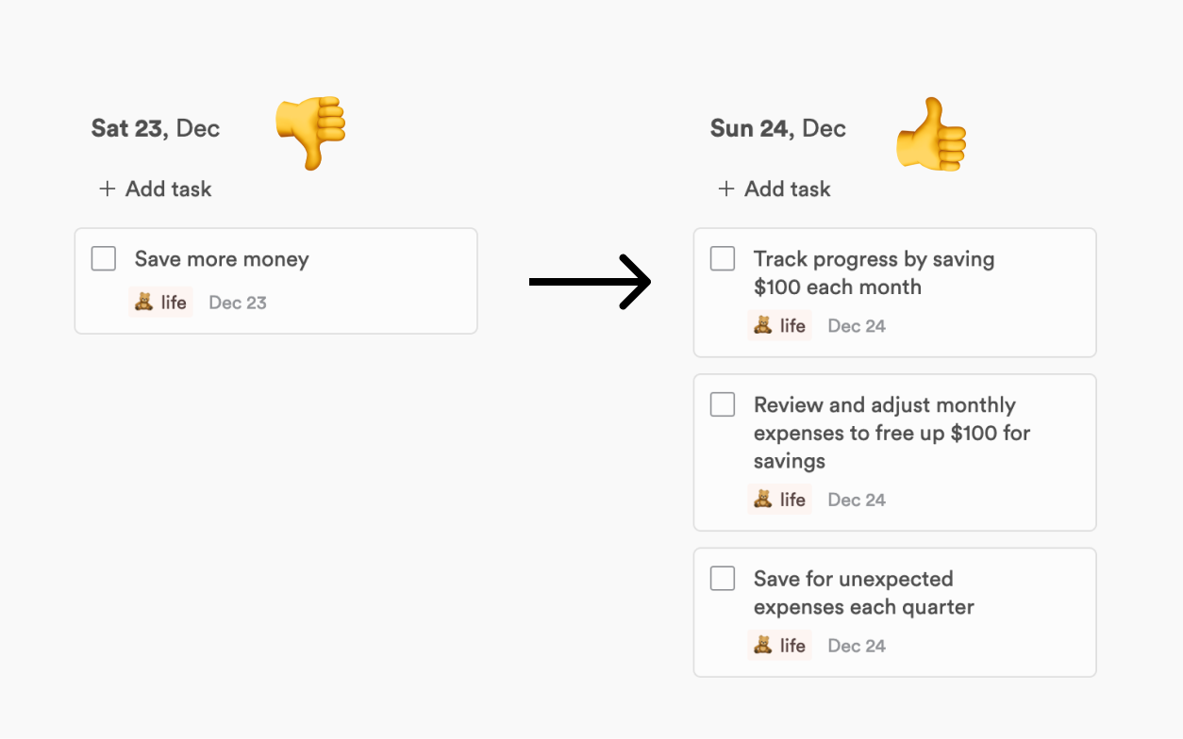1183x739 pixels.
Task: Click teddy bear icon on "Save for unexpected expenses" task
Action: pyautogui.click(x=762, y=645)
